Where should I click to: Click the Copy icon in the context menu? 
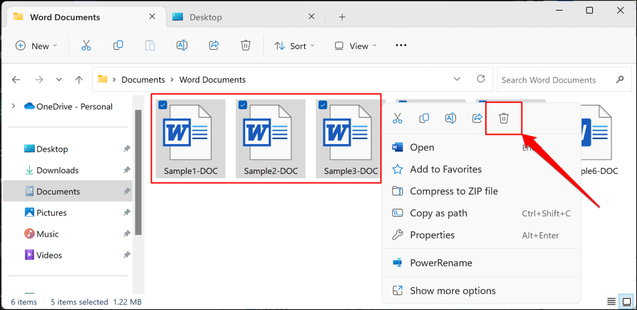(x=424, y=118)
